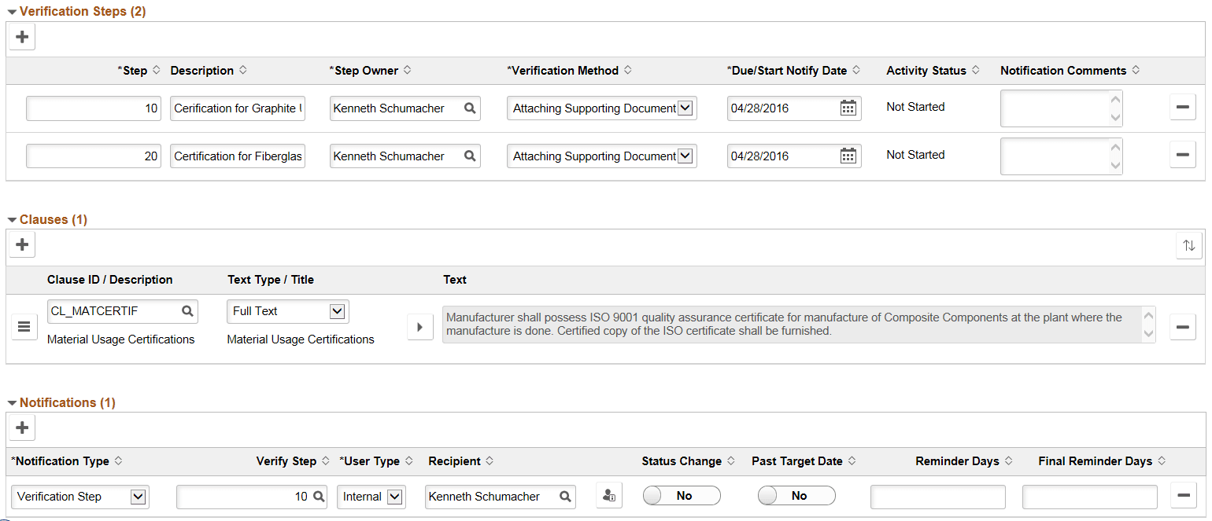Open the lookup for clause ID CL_MATCERTIF
This screenshot has height=521, width=1212.
pos(188,311)
